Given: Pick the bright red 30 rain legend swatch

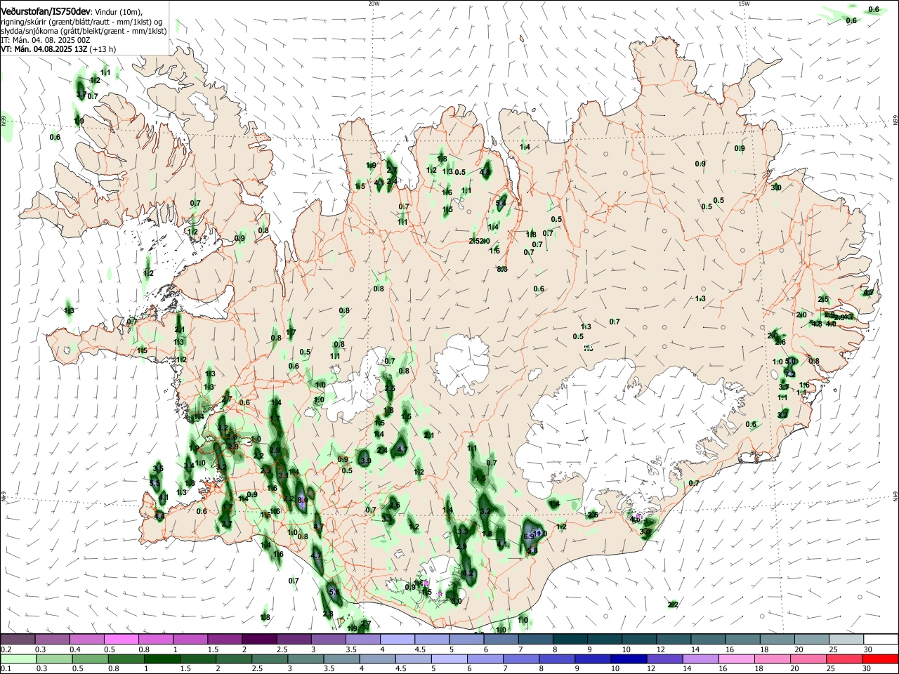Looking at the screenshot, I should [x=881, y=659].
